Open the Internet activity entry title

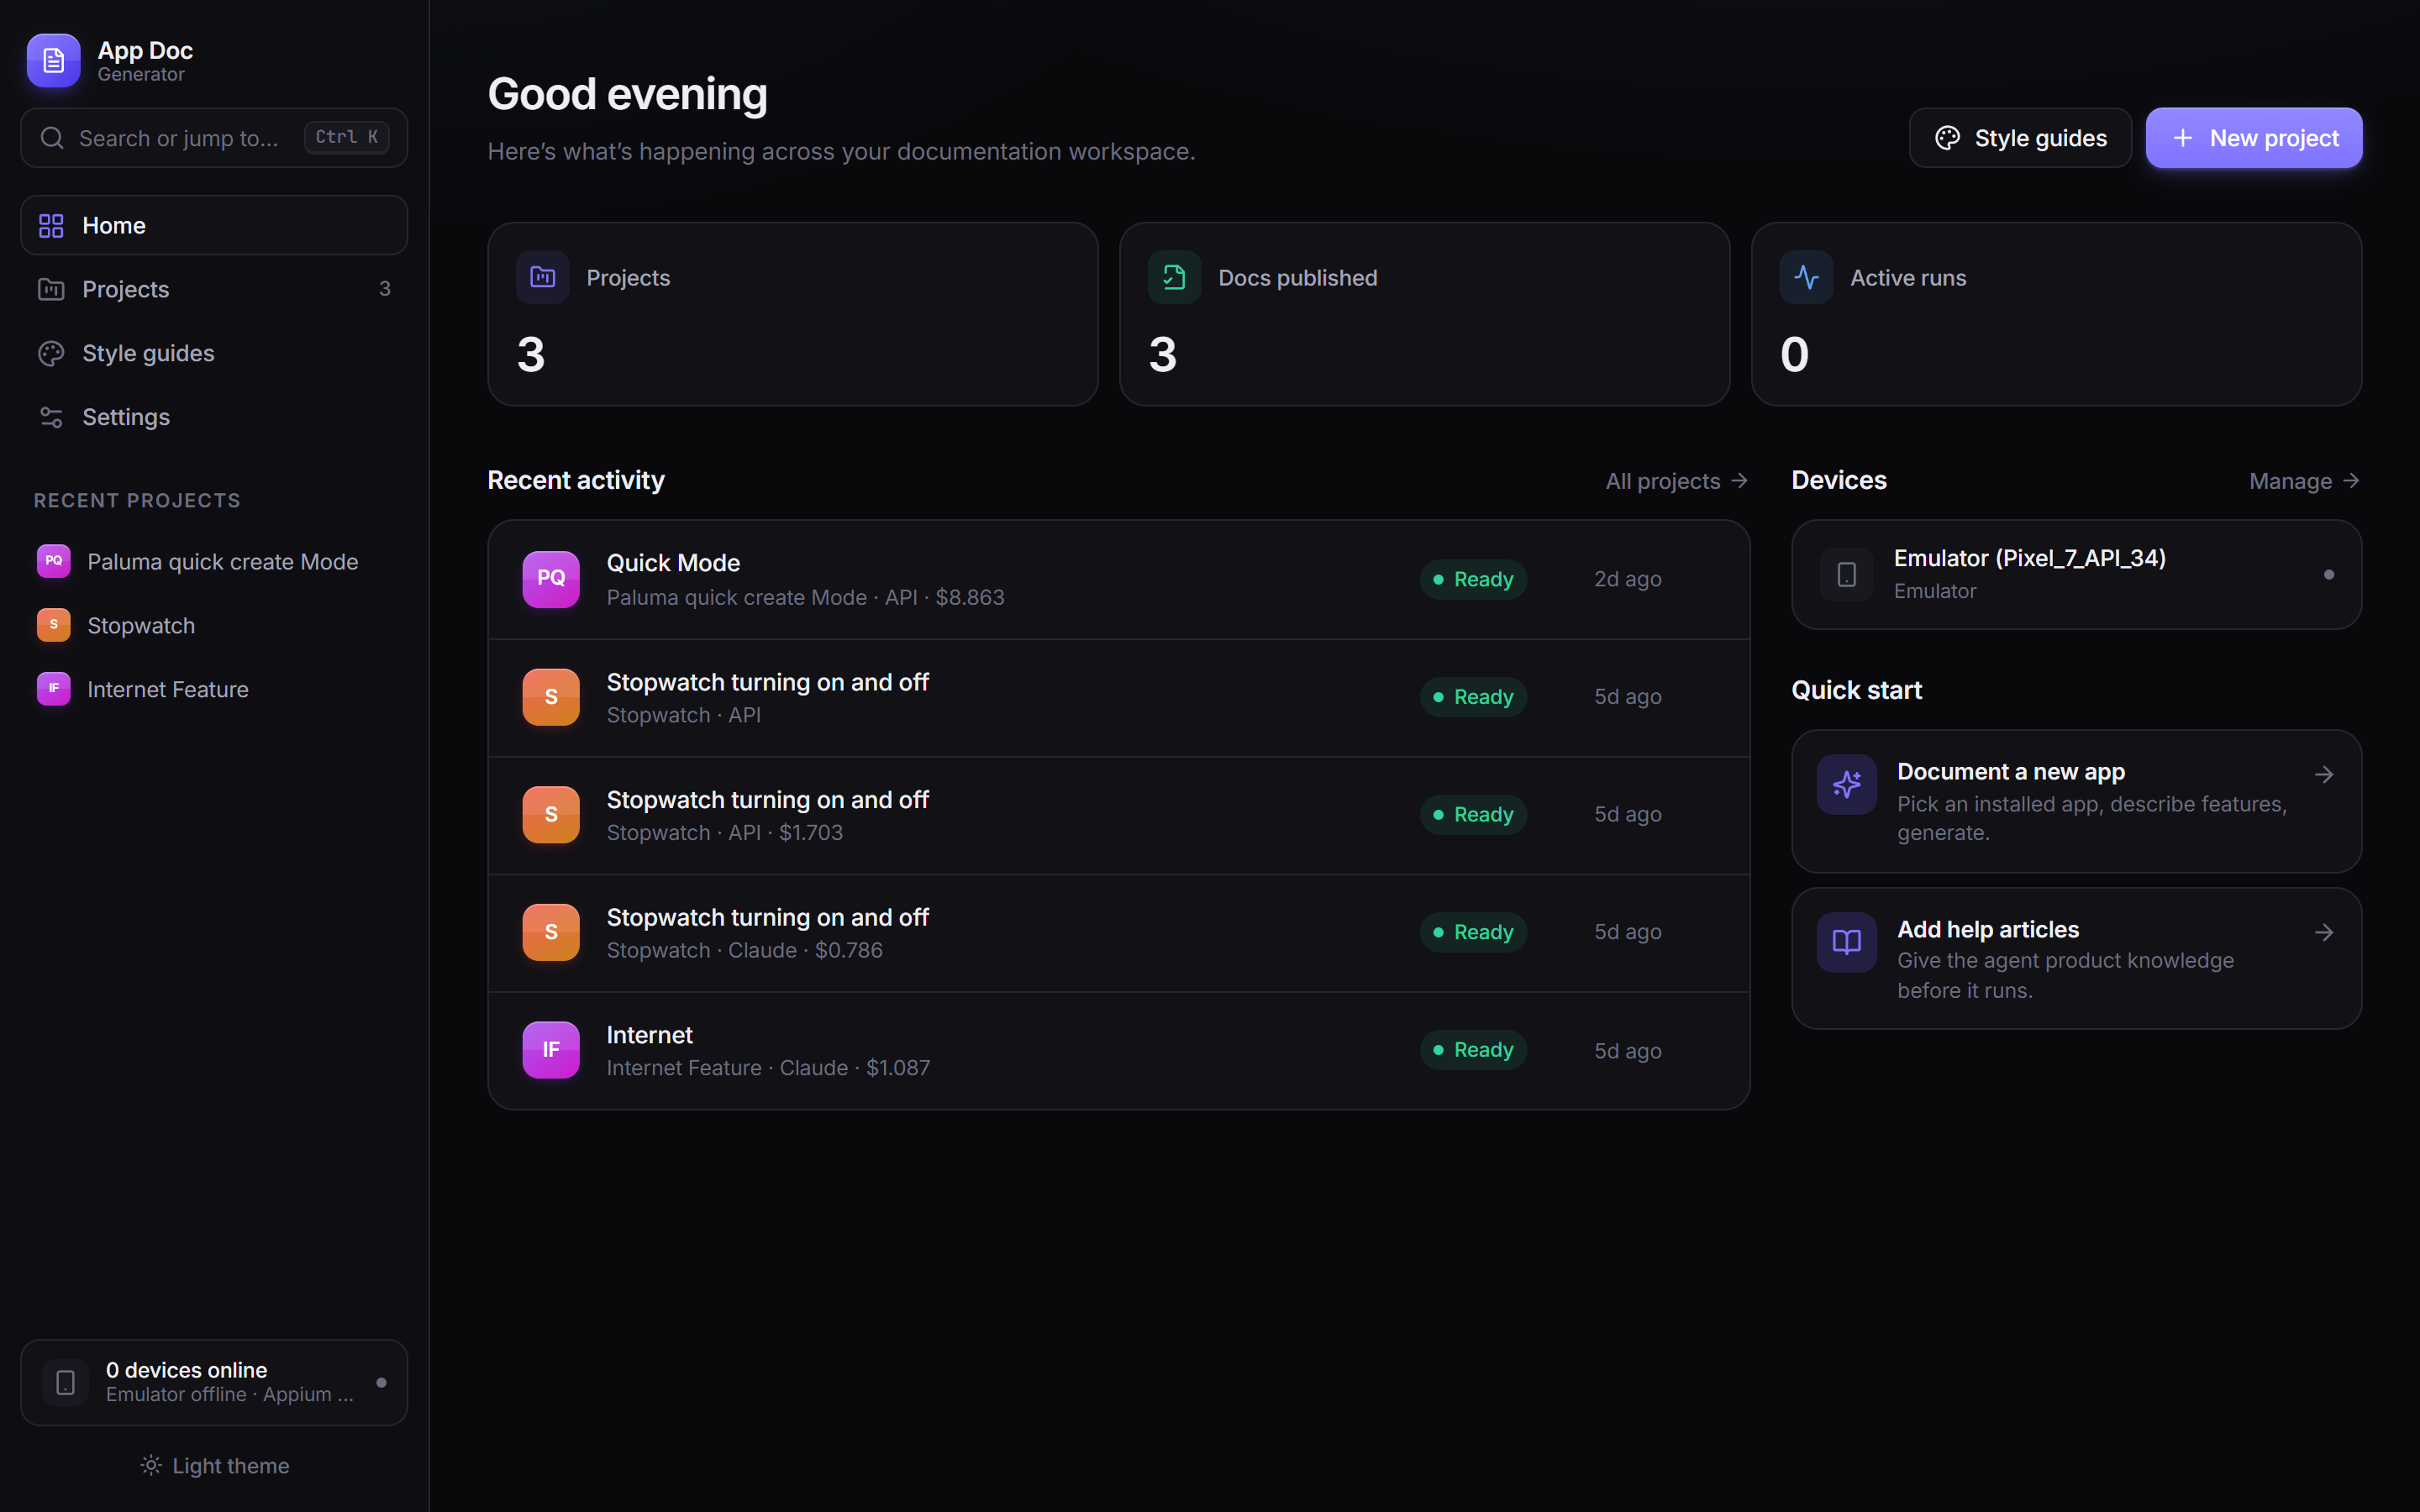click(x=649, y=1035)
